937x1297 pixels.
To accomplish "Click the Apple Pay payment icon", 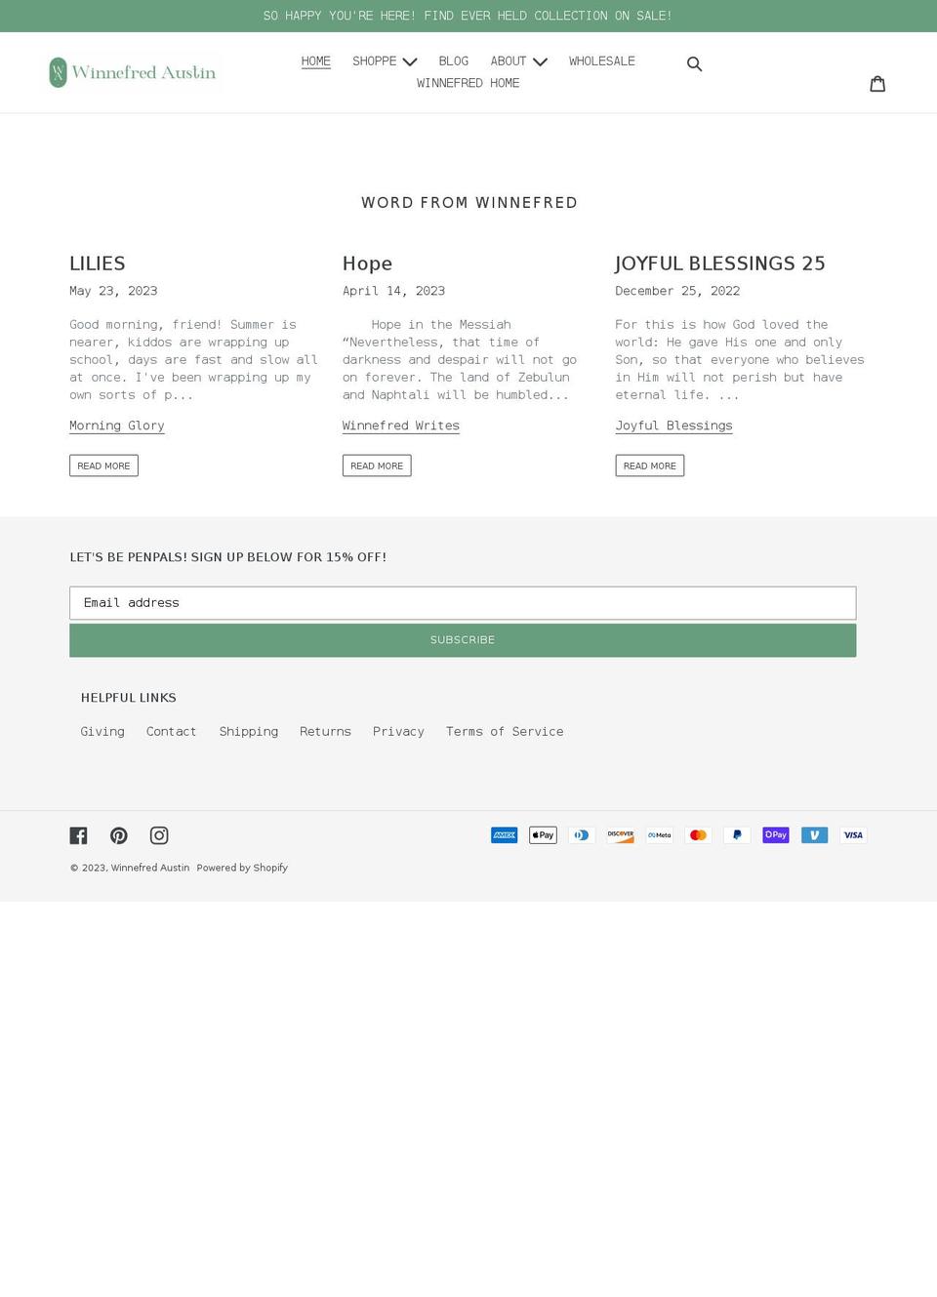I will (543, 835).
